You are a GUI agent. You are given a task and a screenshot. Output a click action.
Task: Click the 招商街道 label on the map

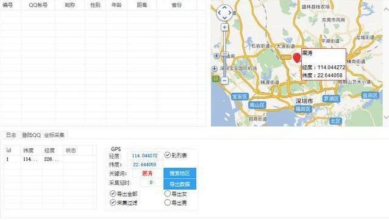[x=257, y=119]
